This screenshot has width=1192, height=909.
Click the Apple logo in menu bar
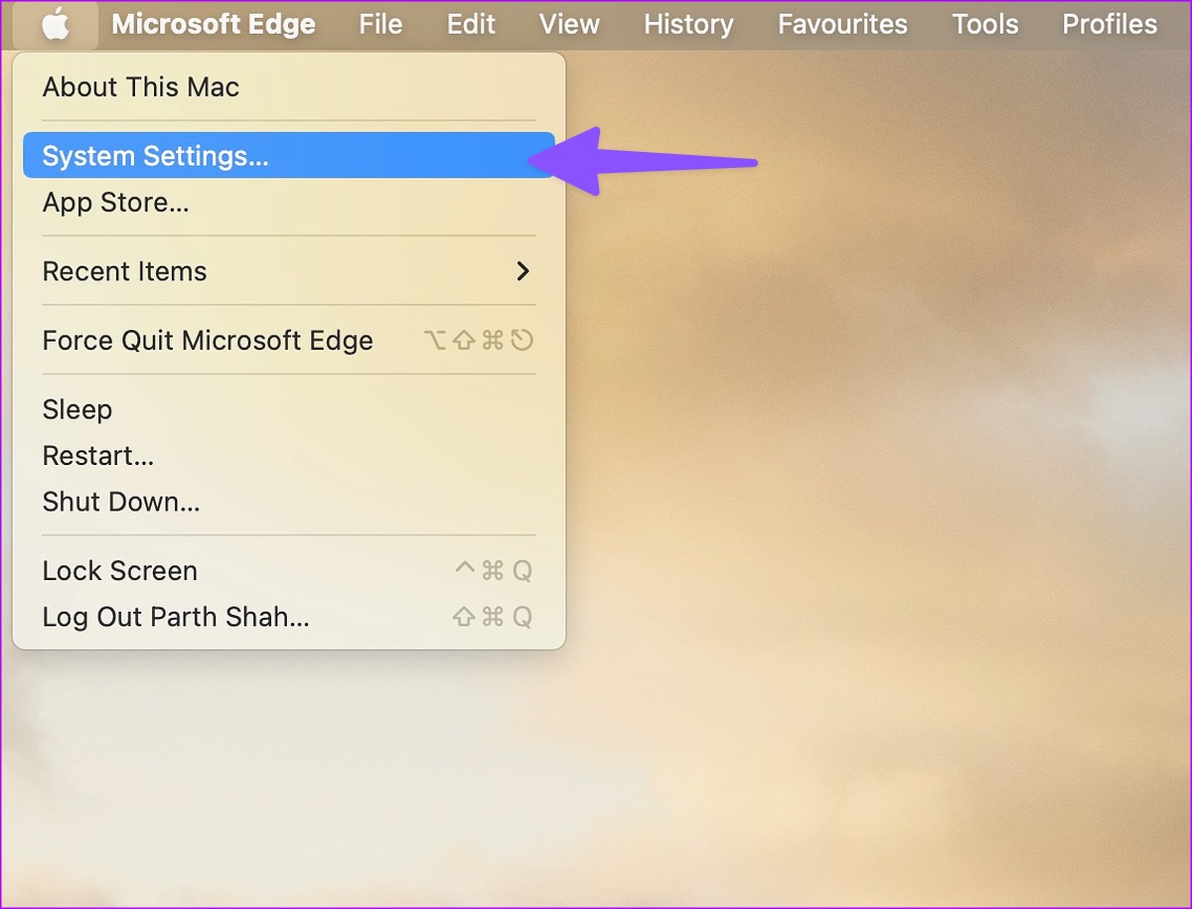click(x=56, y=24)
